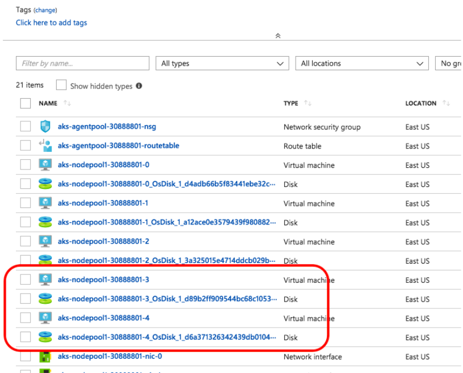The image size is (463, 373).
Task: Select checkbox for nodepool1-30888801-0_OsDisk row
Action: click(x=26, y=184)
